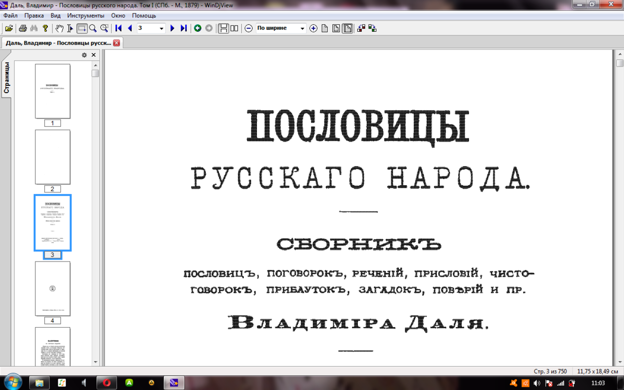
Task: Click the Помощь menu item
Action: (x=144, y=16)
